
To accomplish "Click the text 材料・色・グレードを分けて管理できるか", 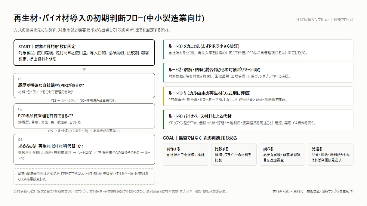I will point(45,92).
